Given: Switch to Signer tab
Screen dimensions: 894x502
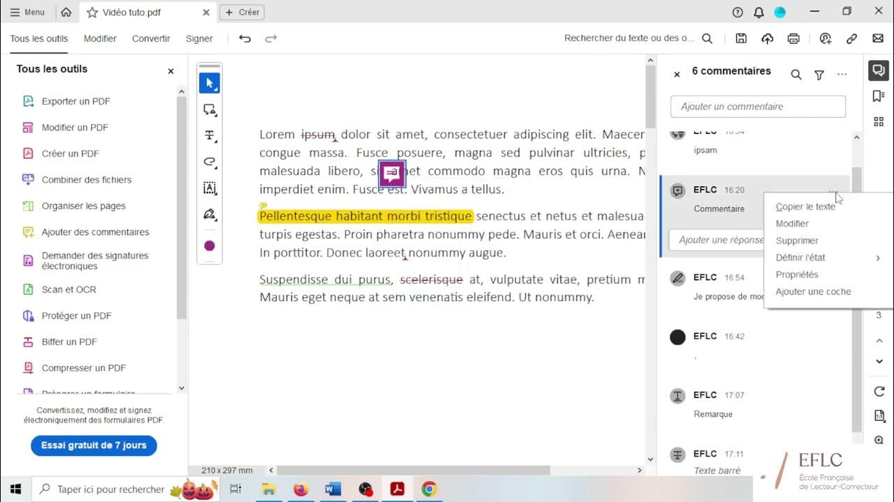Looking at the screenshot, I should [x=199, y=38].
